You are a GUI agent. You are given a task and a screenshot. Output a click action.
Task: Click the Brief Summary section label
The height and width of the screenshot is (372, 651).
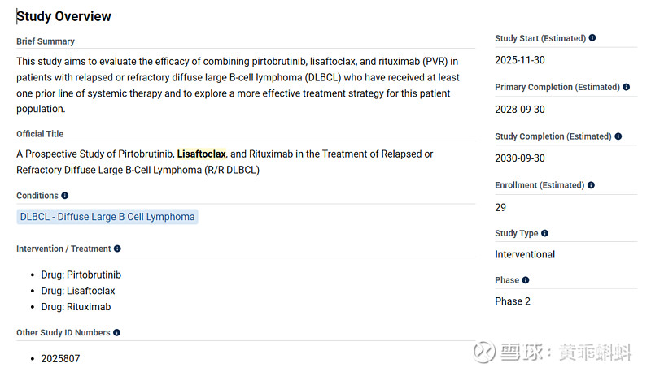click(46, 41)
